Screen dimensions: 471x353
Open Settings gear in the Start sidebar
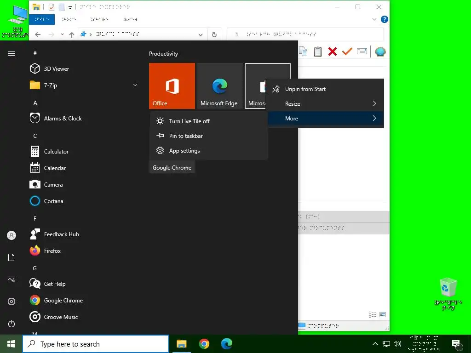(11, 302)
